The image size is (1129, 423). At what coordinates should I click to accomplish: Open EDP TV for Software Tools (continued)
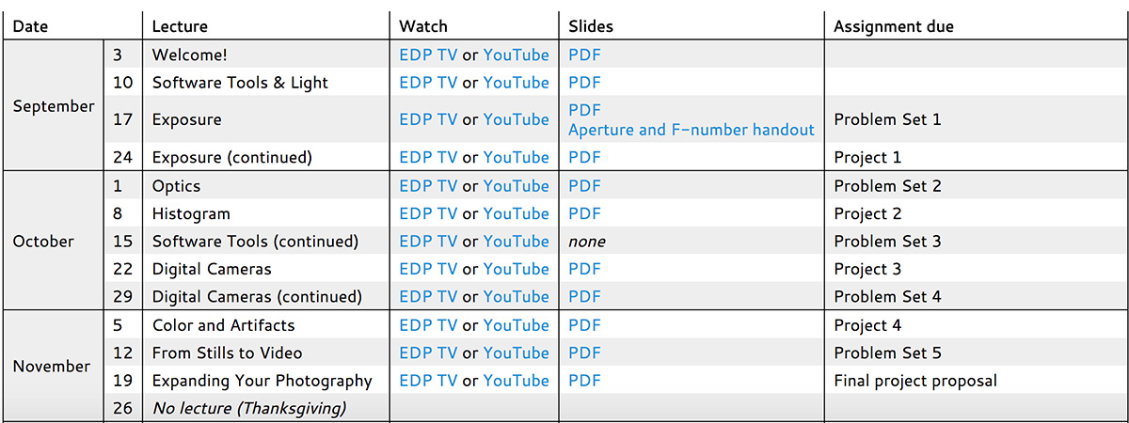pos(428,242)
